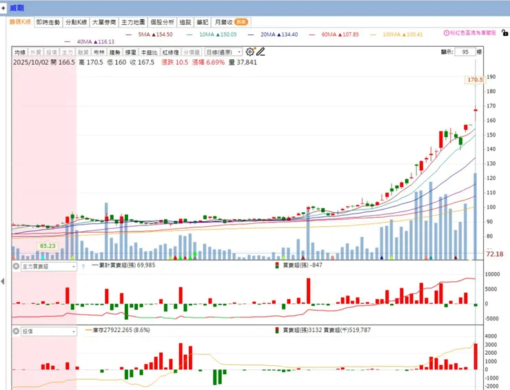Click the pink 粉紅色區塊 note link

click(x=473, y=33)
